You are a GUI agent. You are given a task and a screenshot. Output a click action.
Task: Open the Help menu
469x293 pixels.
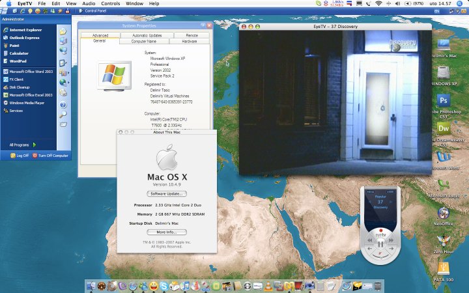click(x=154, y=4)
